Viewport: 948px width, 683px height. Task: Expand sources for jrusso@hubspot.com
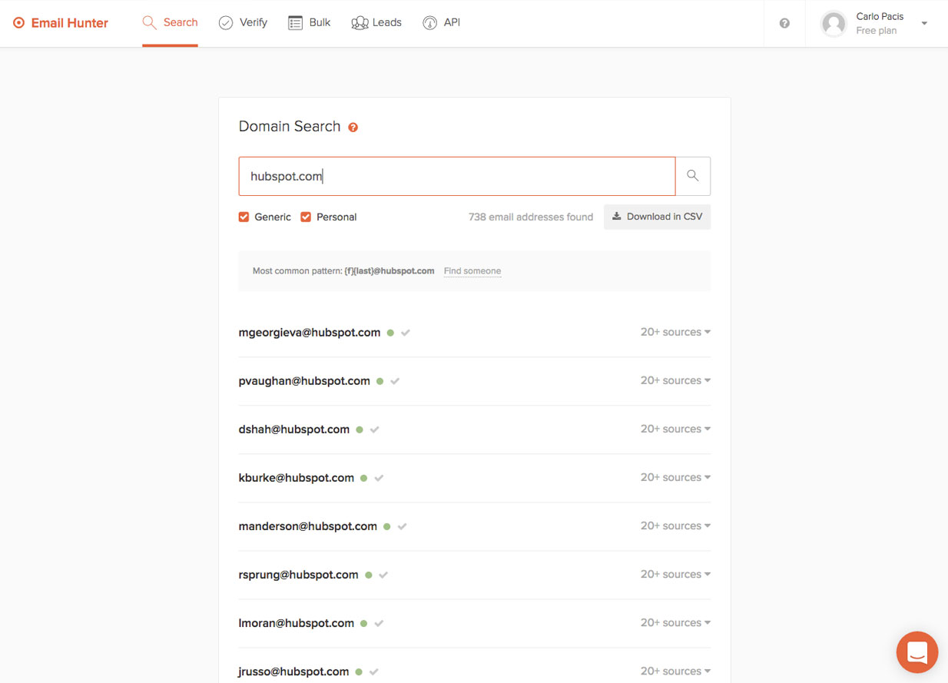(x=675, y=671)
